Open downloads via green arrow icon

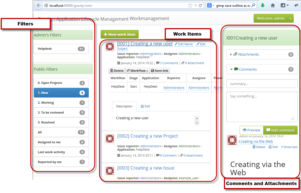pyautogui.click(x=262, y=5)
